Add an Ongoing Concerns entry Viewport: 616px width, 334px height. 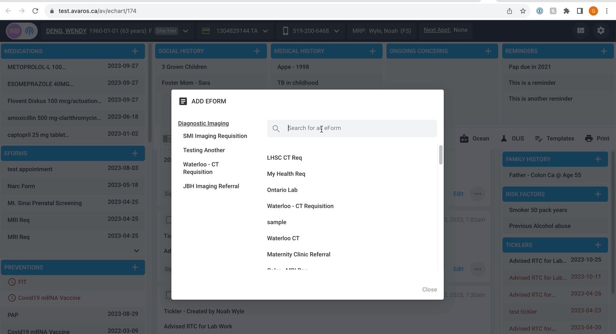pyautogui.click(x=488, y=51)
